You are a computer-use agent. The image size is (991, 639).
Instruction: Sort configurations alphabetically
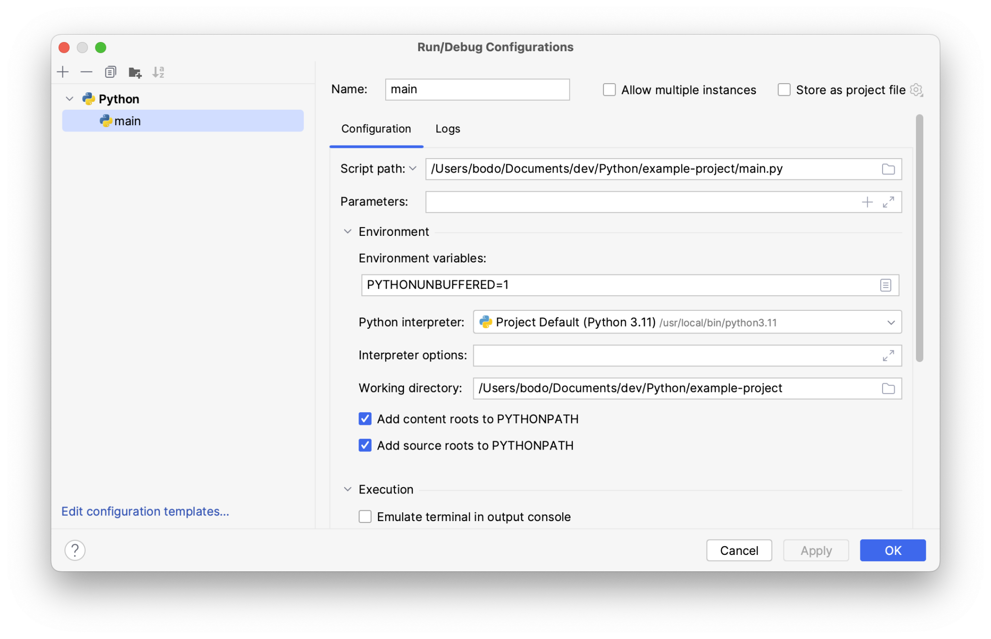point(158,72)
